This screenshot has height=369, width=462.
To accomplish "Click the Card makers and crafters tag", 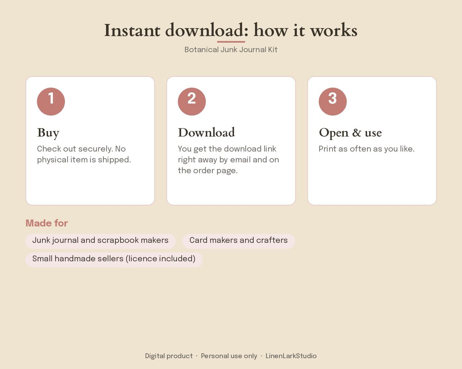I will (238, 241).
